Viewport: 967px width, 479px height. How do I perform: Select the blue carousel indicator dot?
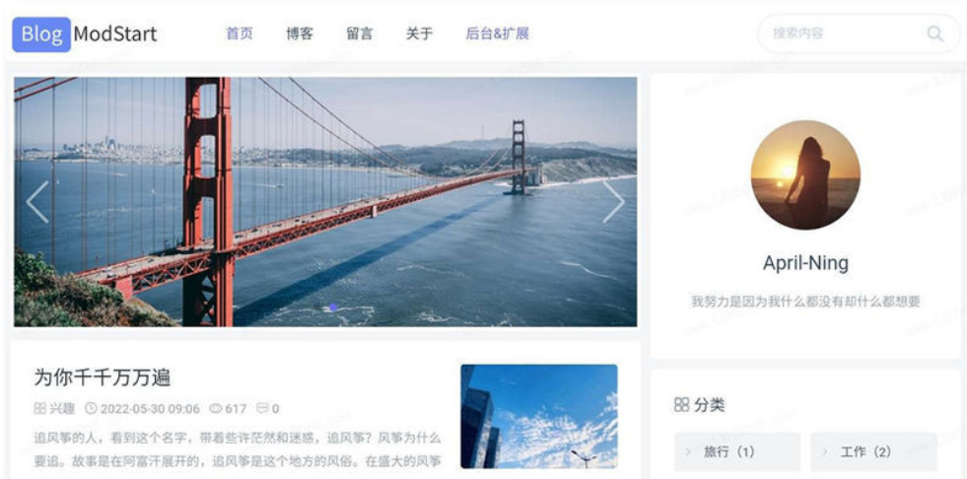point(333,307)
